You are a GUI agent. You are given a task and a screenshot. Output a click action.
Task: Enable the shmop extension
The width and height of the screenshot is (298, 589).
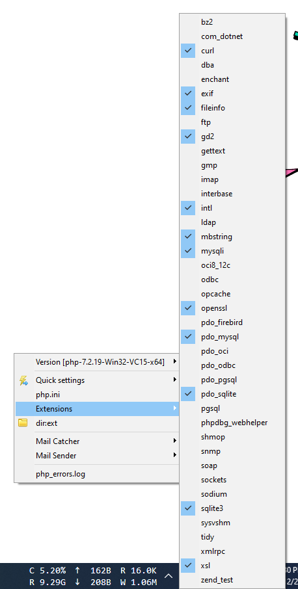pos(232,437)
